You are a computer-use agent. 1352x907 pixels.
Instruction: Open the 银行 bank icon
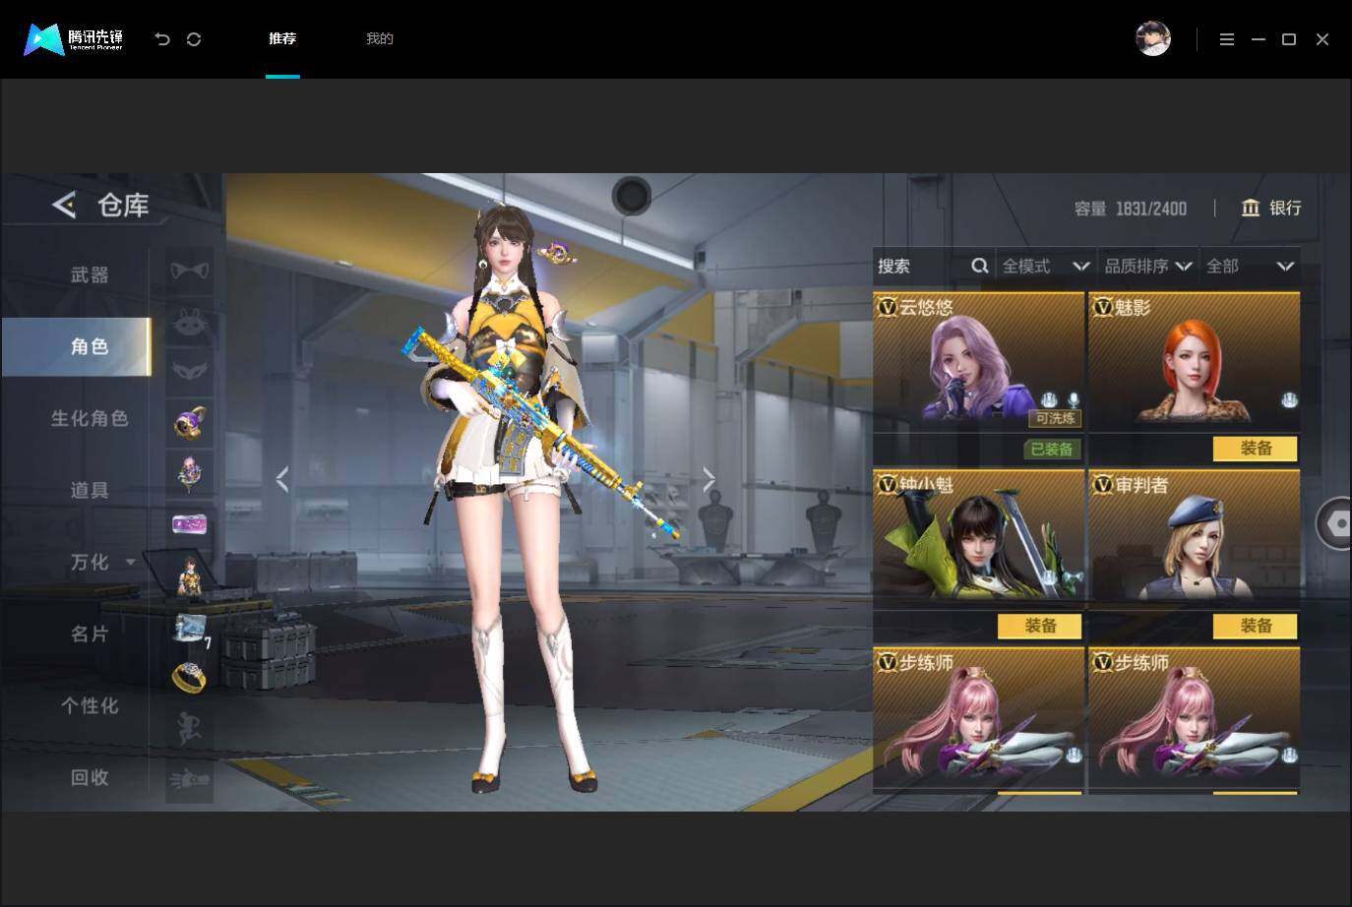(1251, 208)
